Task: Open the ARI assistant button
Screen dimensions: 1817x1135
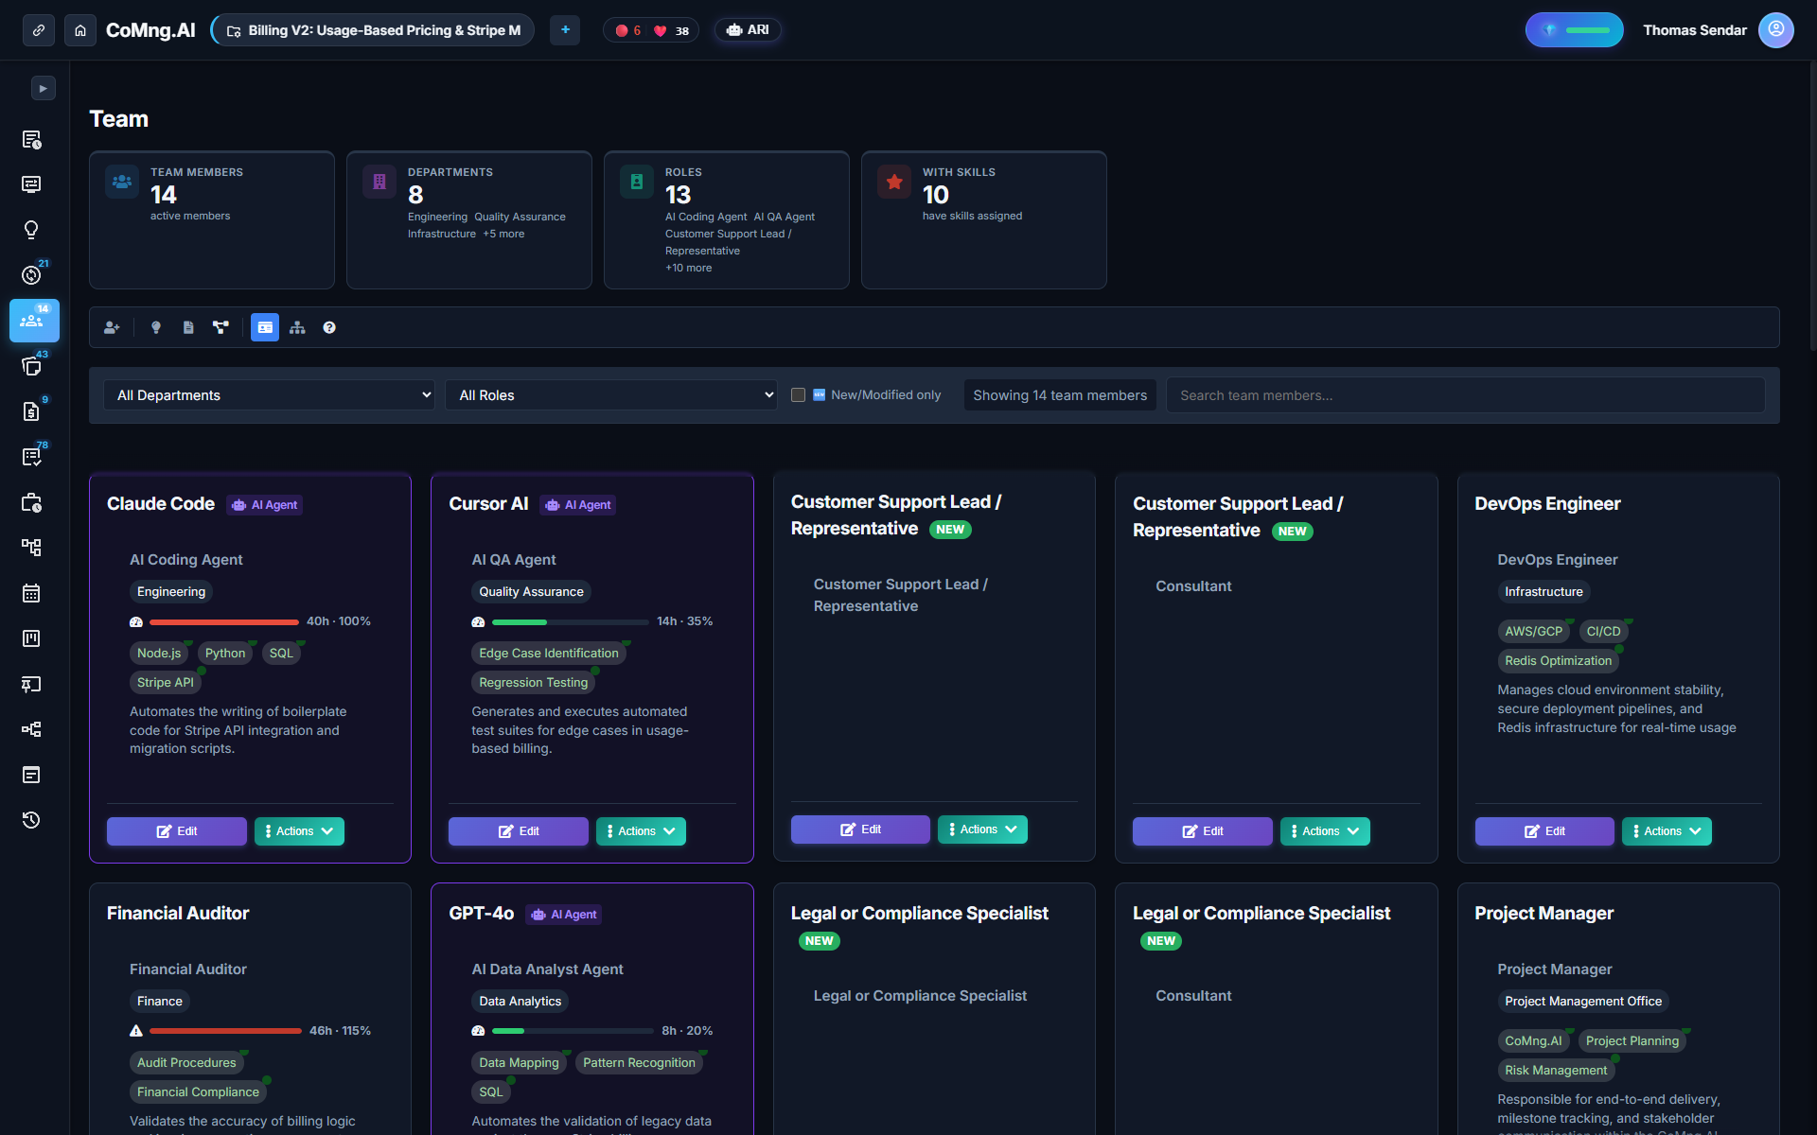Action: (x=748, y=30)
